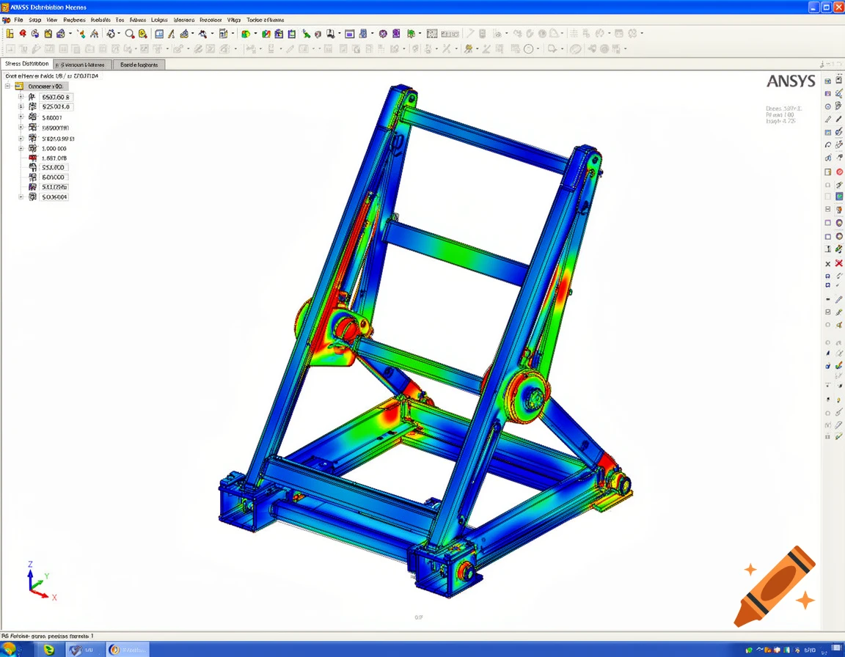Switch to the Stress Distribution tab
Viewport: 845px width, 657px height.
point(27,64)
